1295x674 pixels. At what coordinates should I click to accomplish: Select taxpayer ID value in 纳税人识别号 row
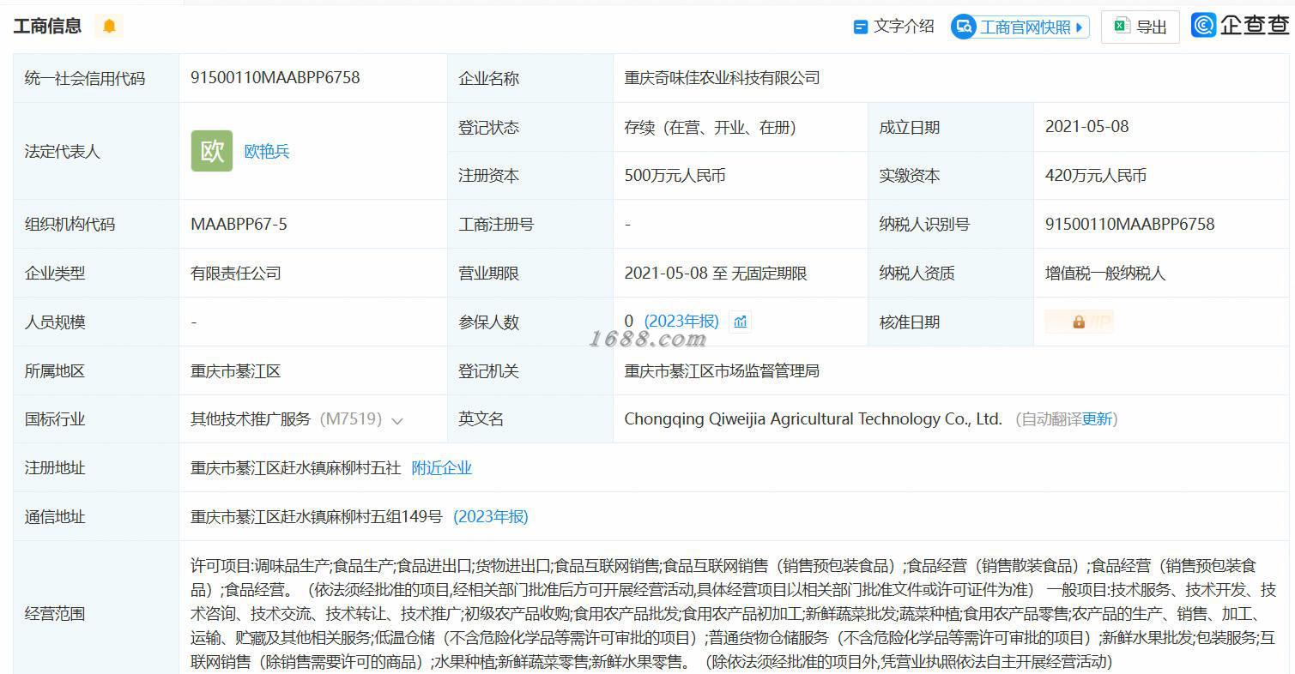1130,225
